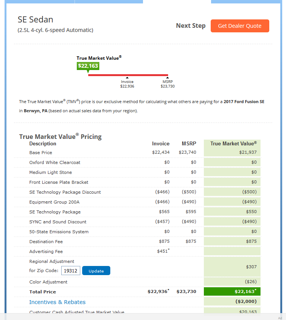Click the Base Price $21,937 TMV value
286x320 pixels.
(248, 152)
